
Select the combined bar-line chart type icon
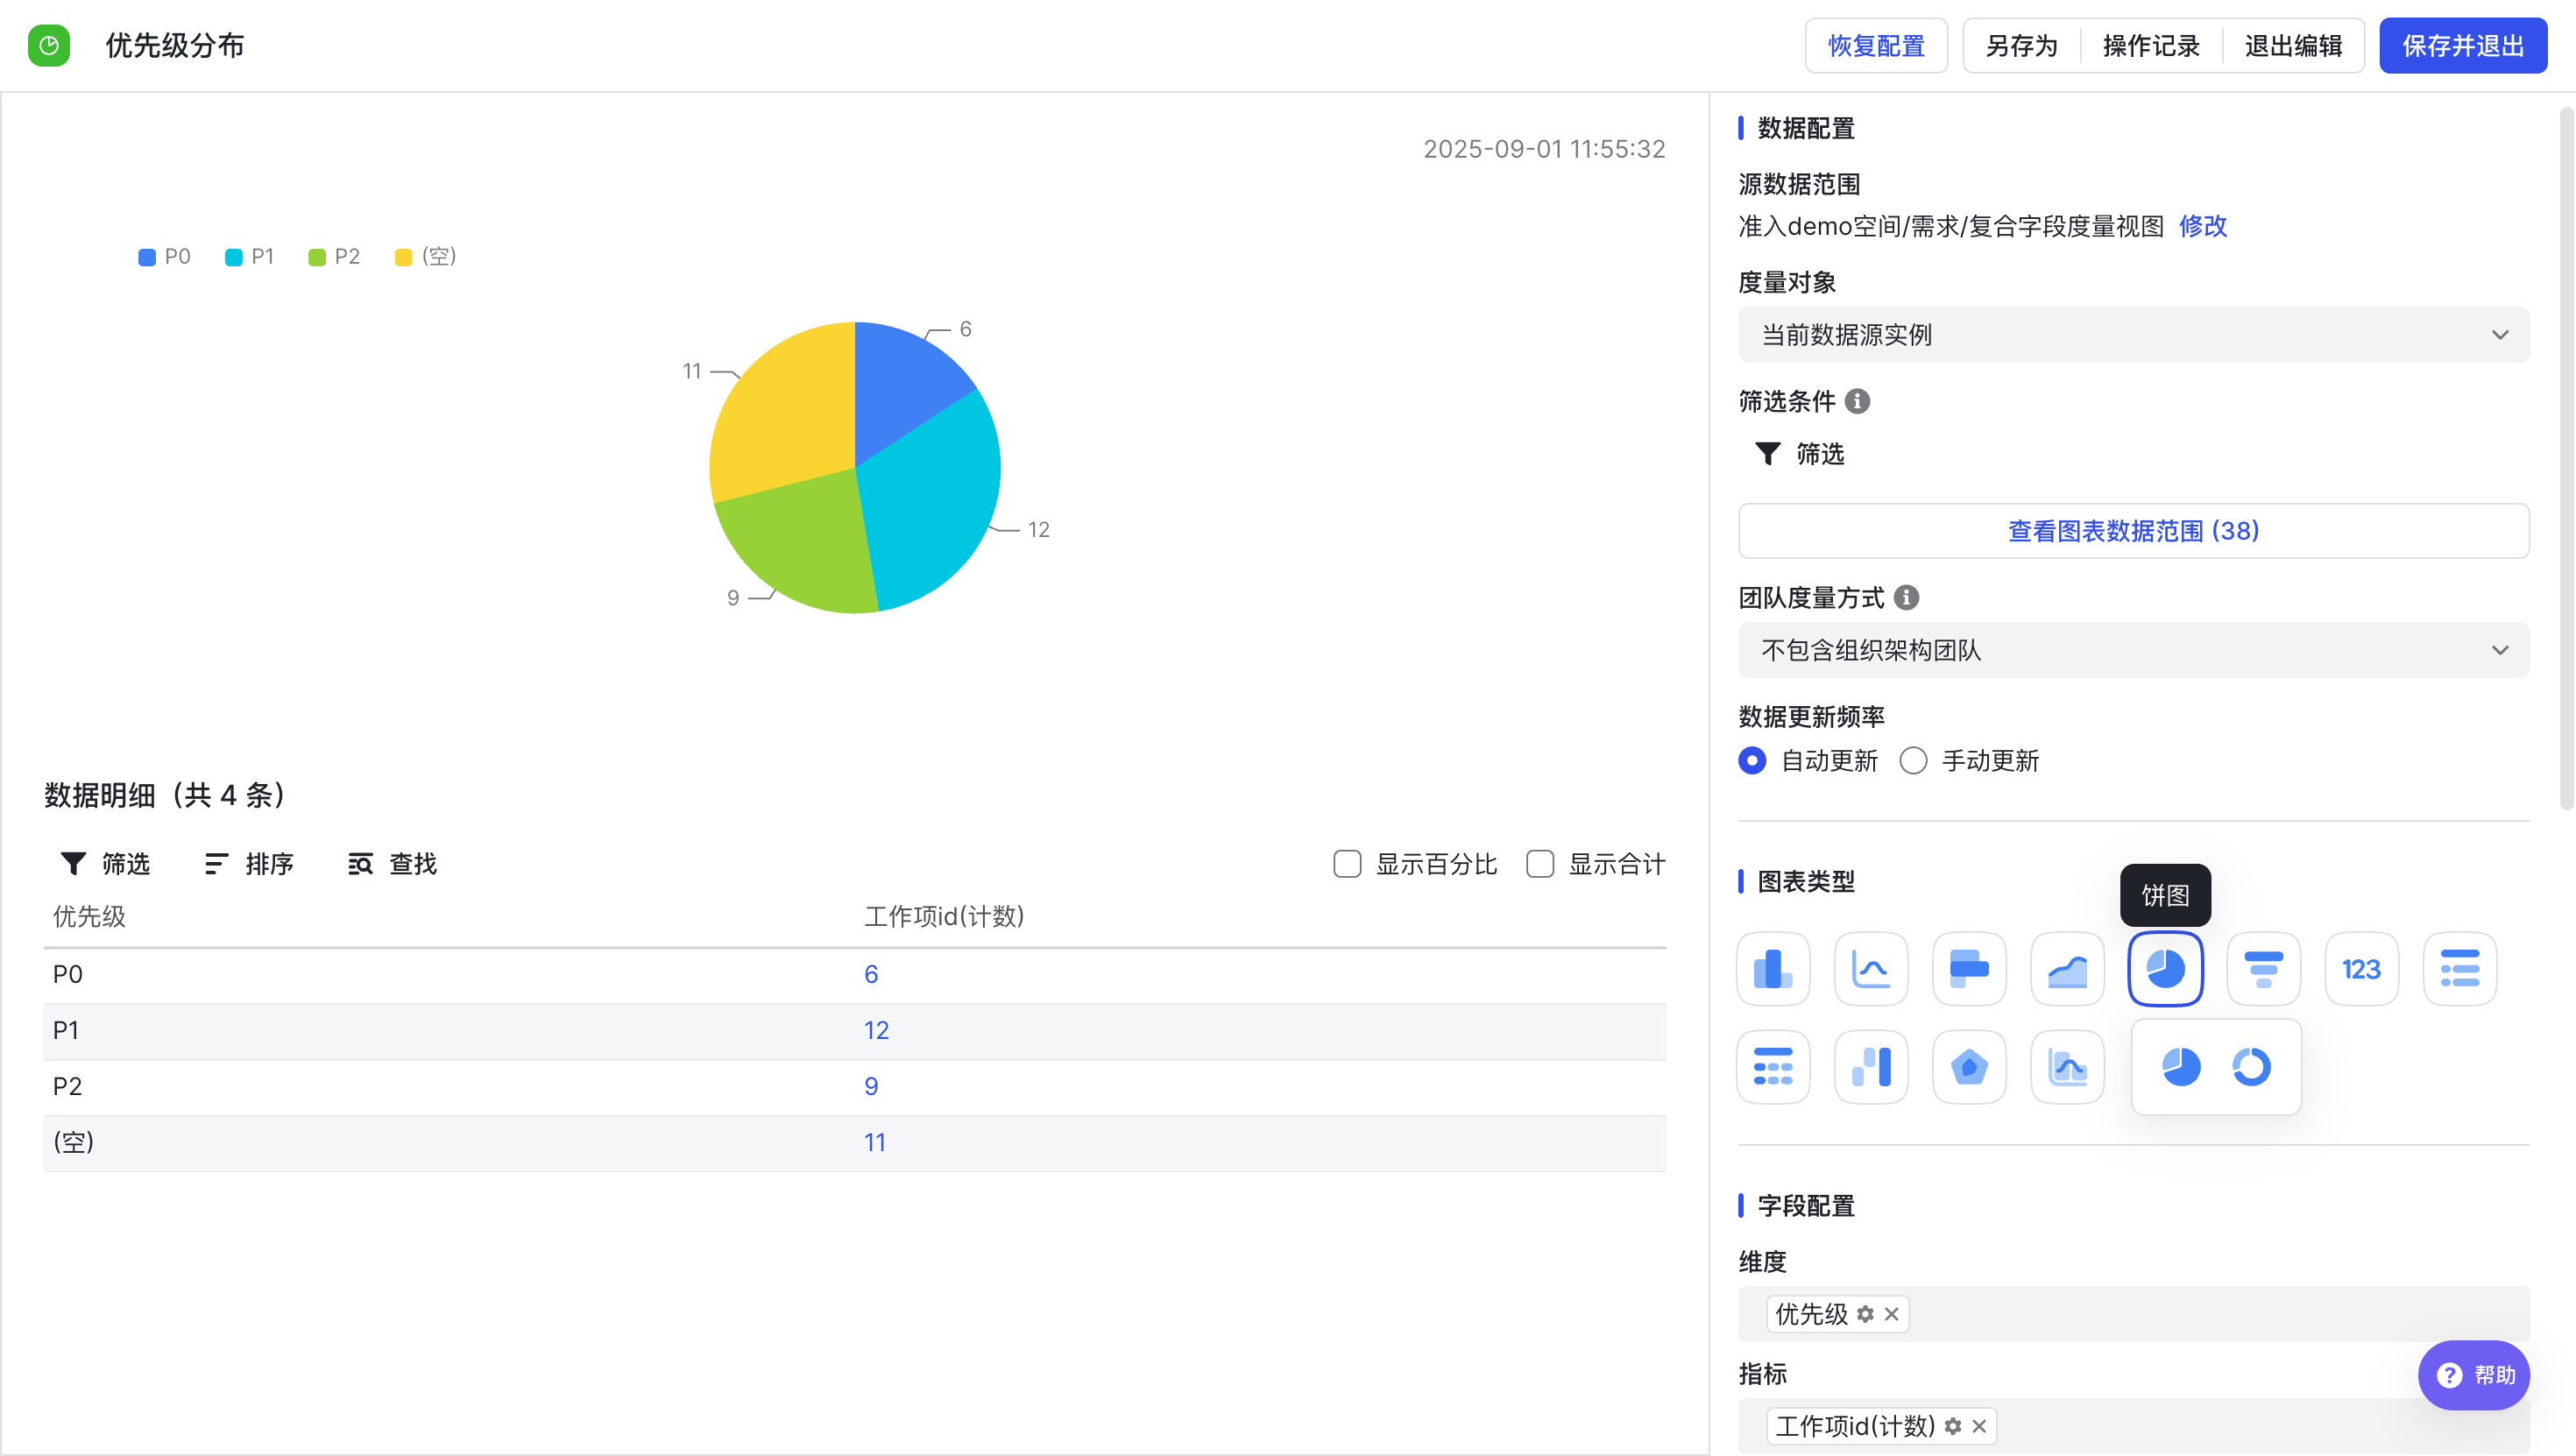2067,1066
